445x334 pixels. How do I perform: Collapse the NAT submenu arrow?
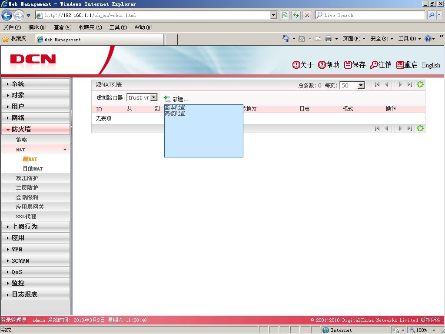pos(65,150)
